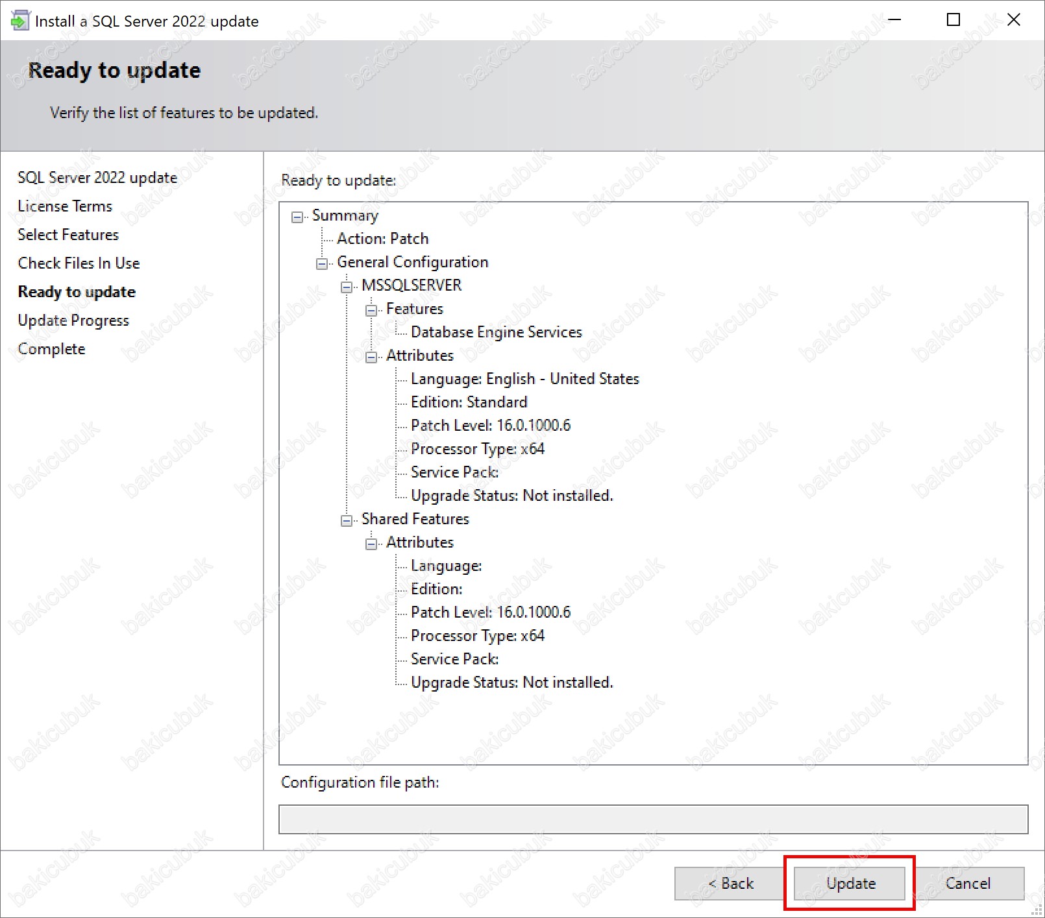Viewport: 1045px width, 918px height.
Task: Maximize the installer window
Action: click(953, 20)
